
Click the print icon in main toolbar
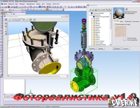(12, 7)
